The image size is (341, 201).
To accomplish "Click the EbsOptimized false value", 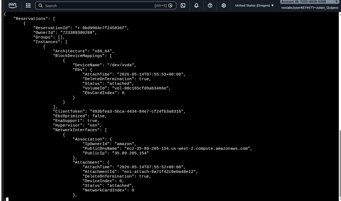I will [x=99, y=116].
